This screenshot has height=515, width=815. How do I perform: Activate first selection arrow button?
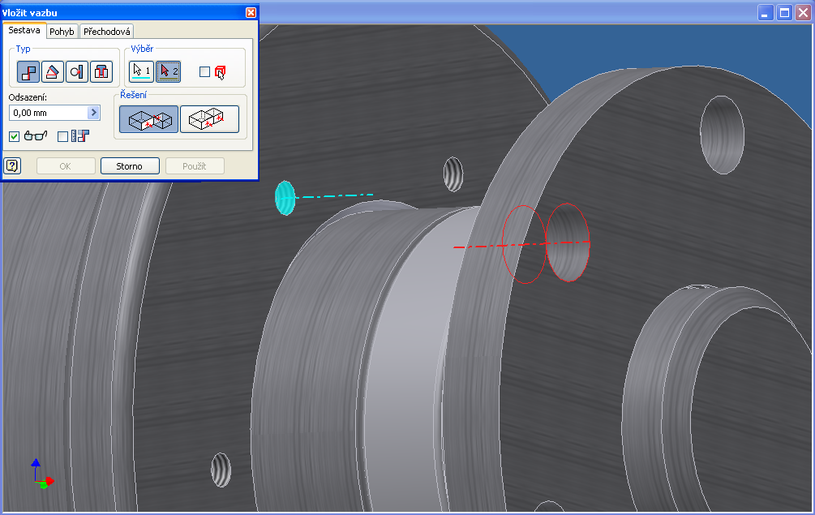pos(142,72)
